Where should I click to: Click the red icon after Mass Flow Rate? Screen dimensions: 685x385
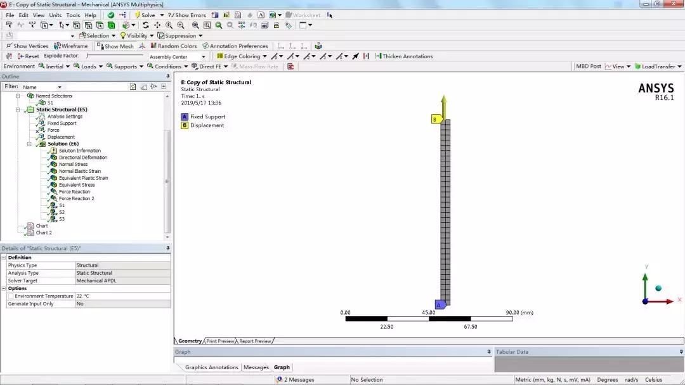coord(290,66)
